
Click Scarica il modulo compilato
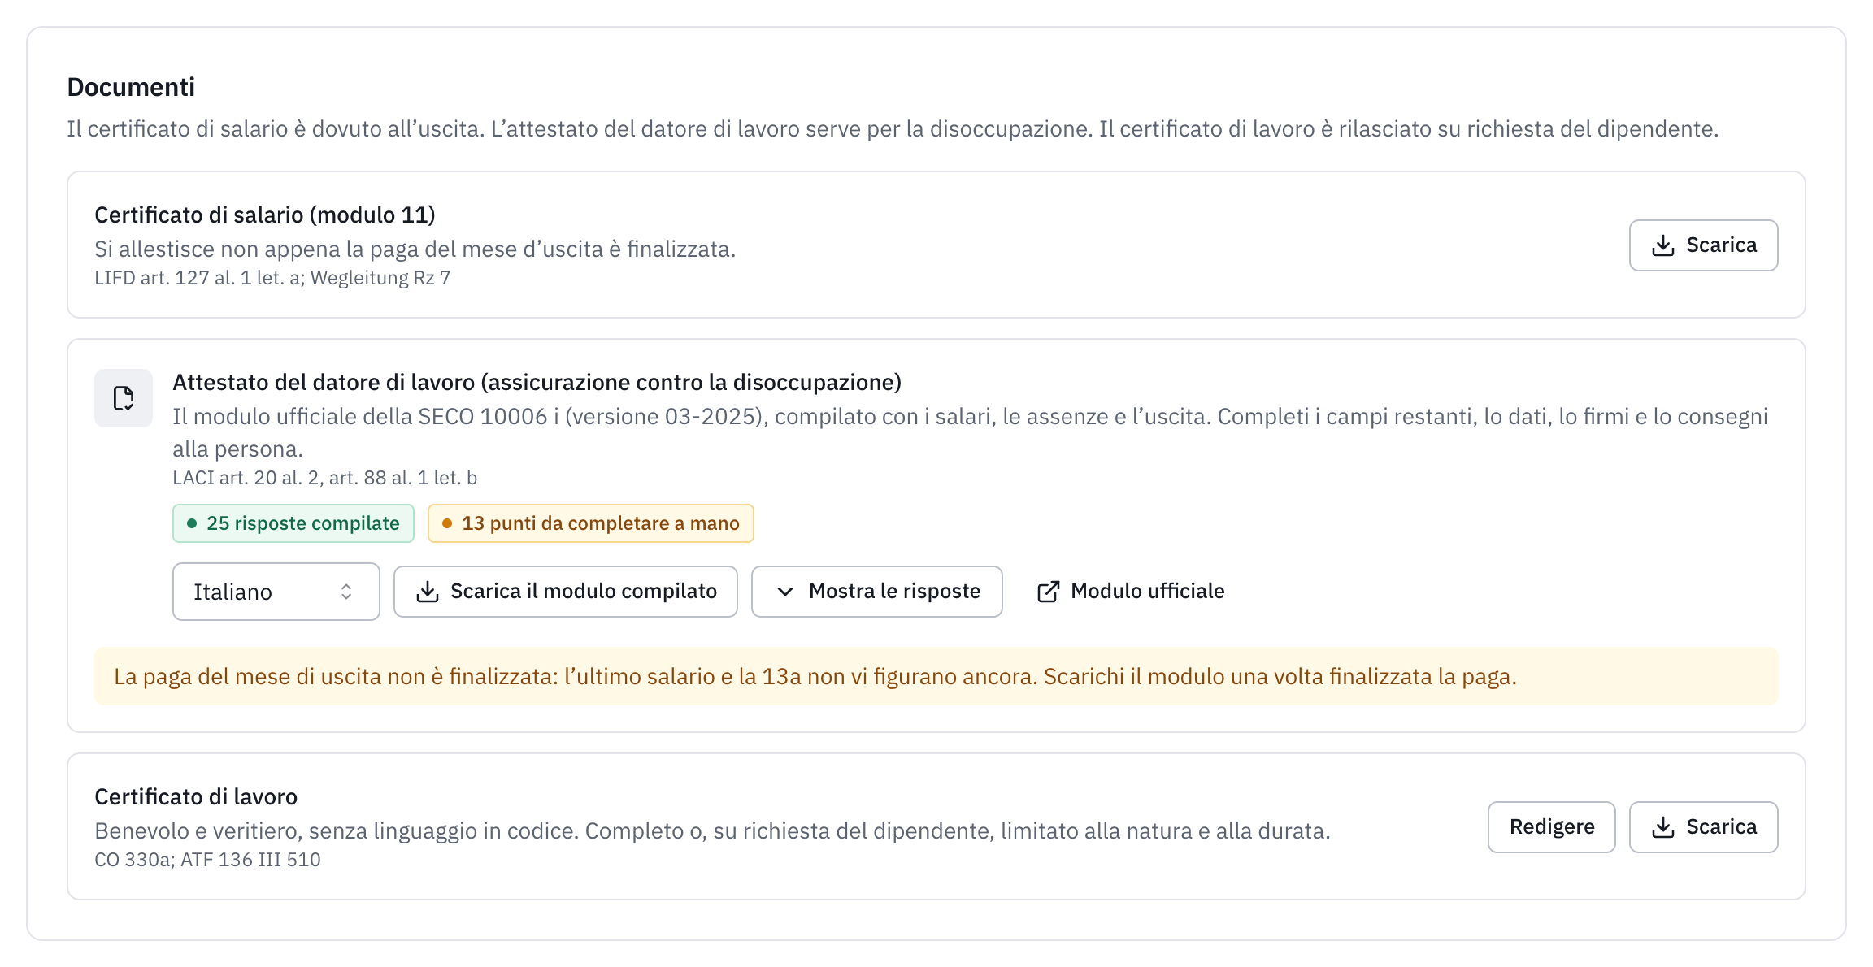(566, 592)
